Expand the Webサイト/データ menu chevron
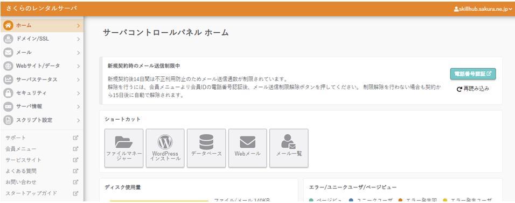515x203 pixels. (78, 66)
